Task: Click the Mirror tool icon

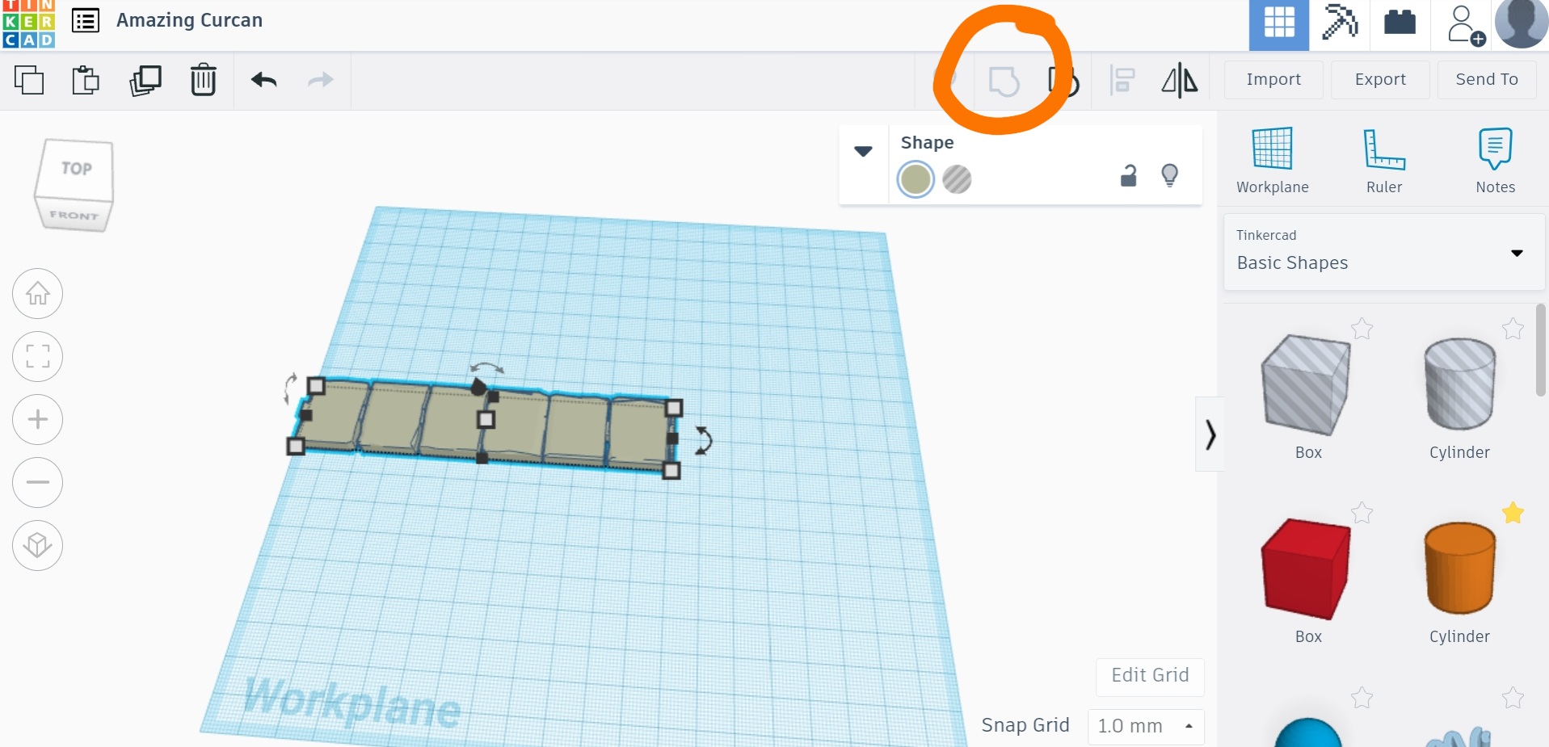Action: [1179, 80]
